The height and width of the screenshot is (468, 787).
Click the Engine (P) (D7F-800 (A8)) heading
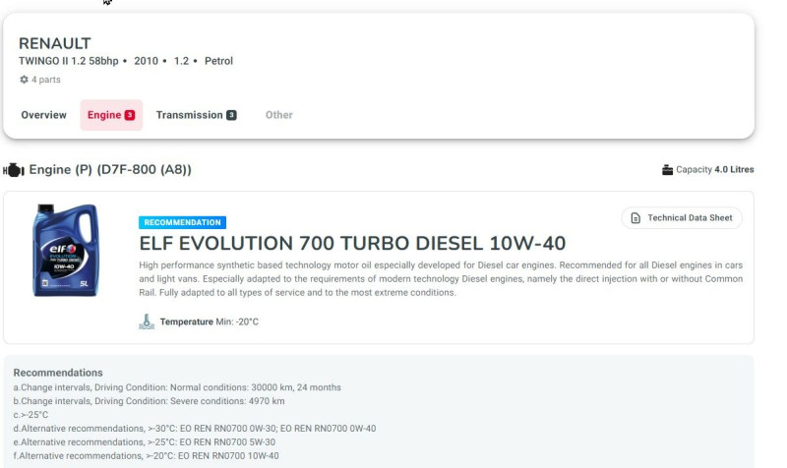point(110,169)
